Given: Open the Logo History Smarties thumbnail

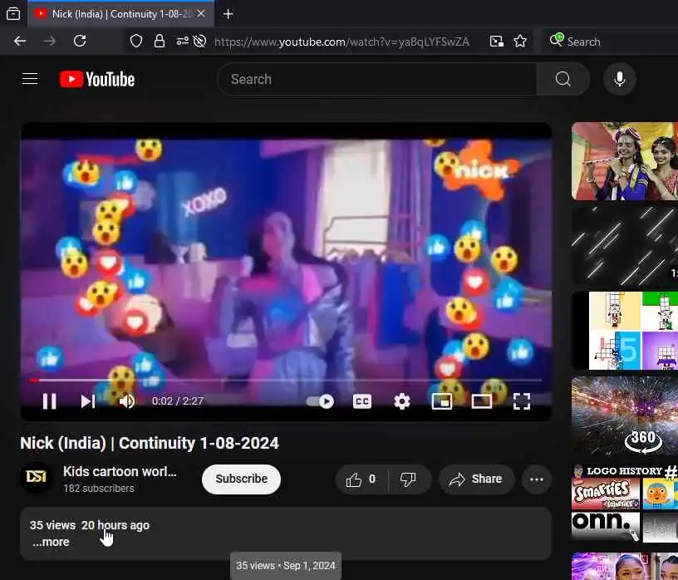Looking at the screenshot, I should [625, 504].
